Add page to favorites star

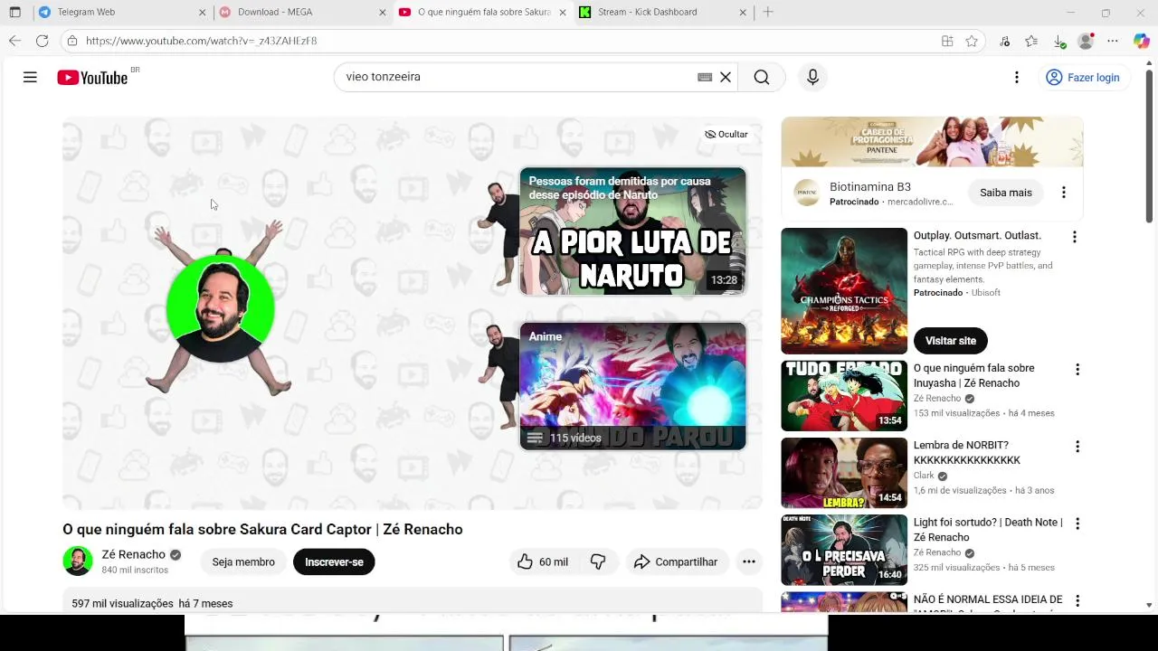(x=972, y=41)
